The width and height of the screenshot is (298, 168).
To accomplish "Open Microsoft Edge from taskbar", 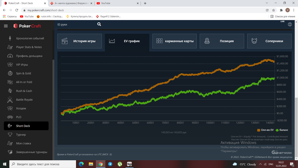I will (81, 164).
